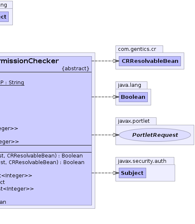Viewport: 195px width, 224px height.
Task: Click arrowhead pointing to PortletRequest
Action: tap(116, 135)
